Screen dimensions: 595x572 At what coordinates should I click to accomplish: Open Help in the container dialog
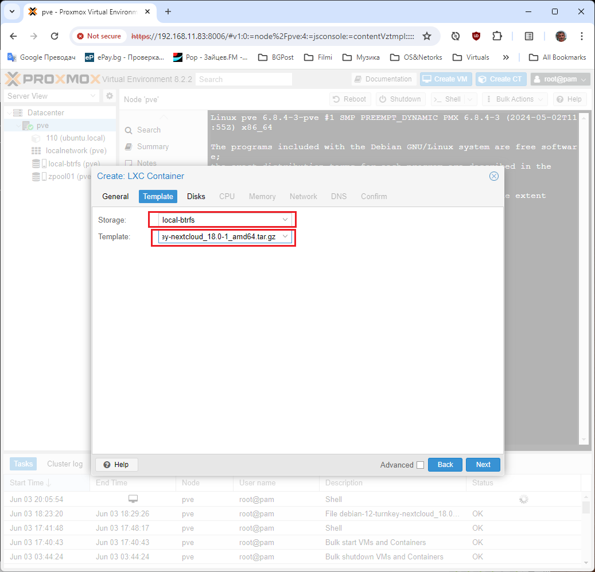[116, 465]
